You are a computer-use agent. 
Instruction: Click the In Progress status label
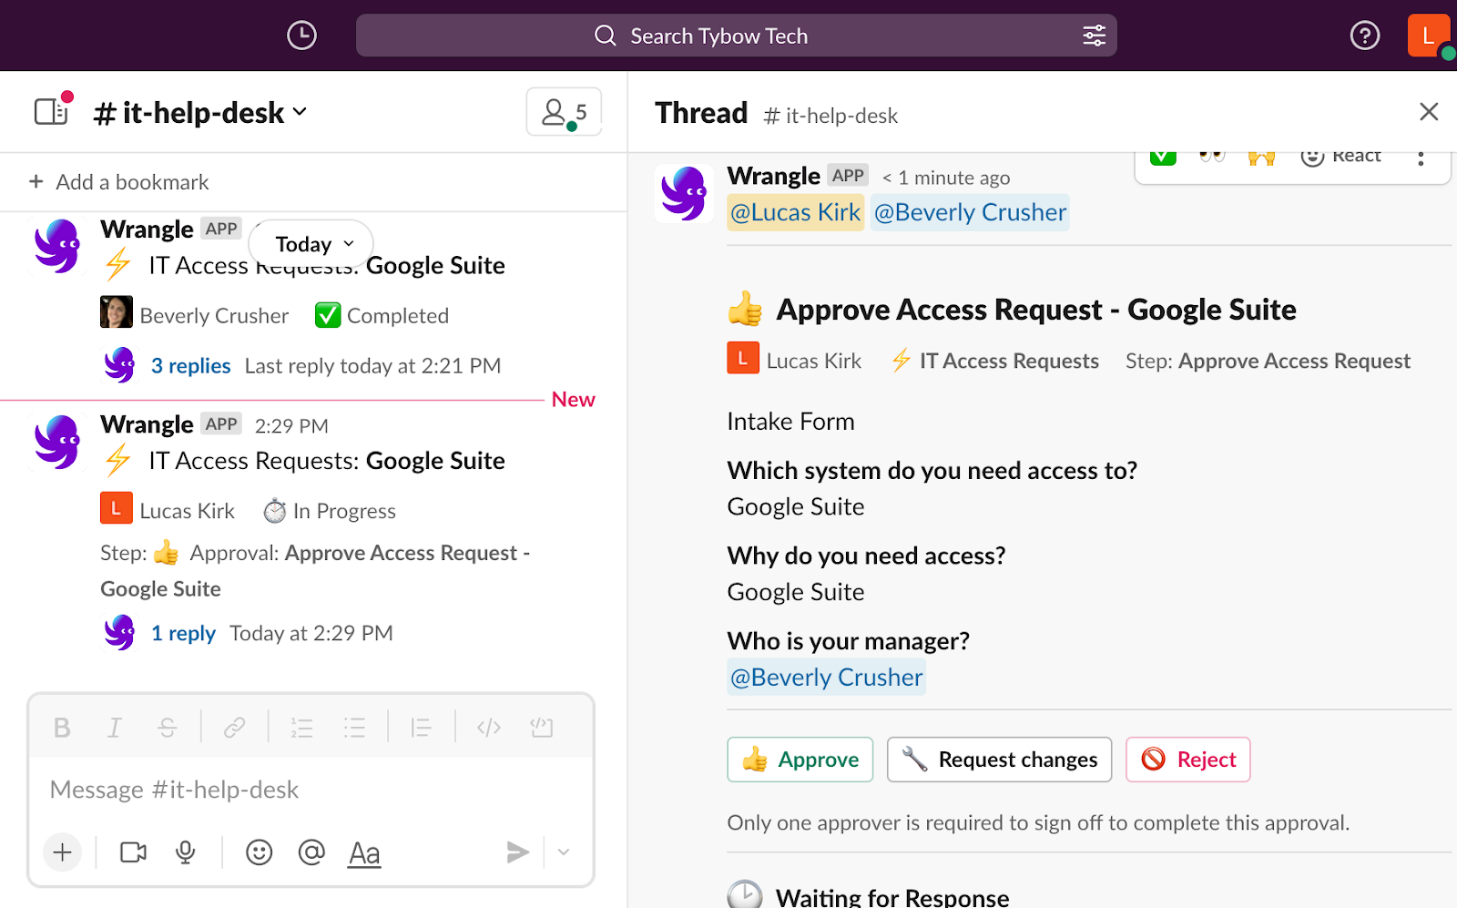[344, 512]
